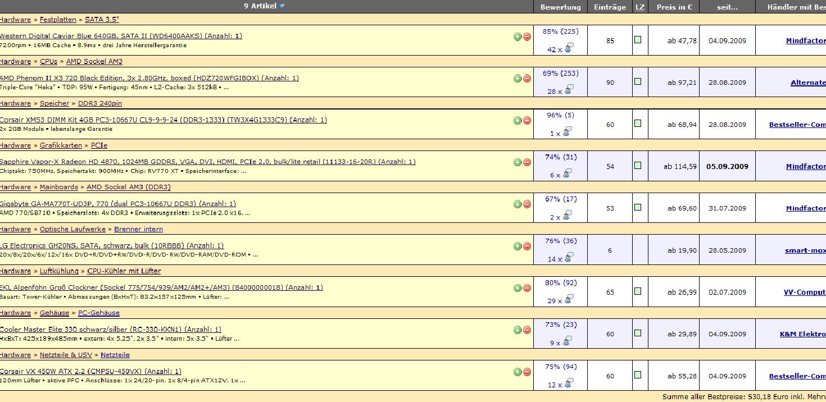Go to SATA 3.5" category breadcrumb
Screen dimensions: 826x402
pos(102,20)
